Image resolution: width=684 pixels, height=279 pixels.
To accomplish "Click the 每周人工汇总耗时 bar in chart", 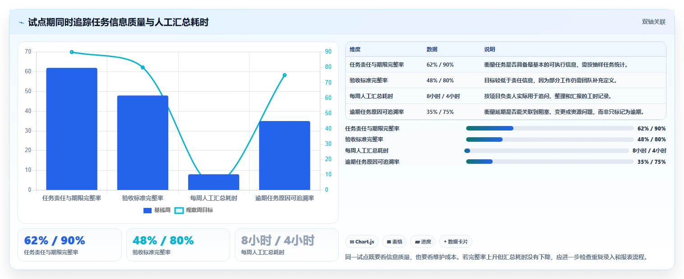I will [213, 182].
